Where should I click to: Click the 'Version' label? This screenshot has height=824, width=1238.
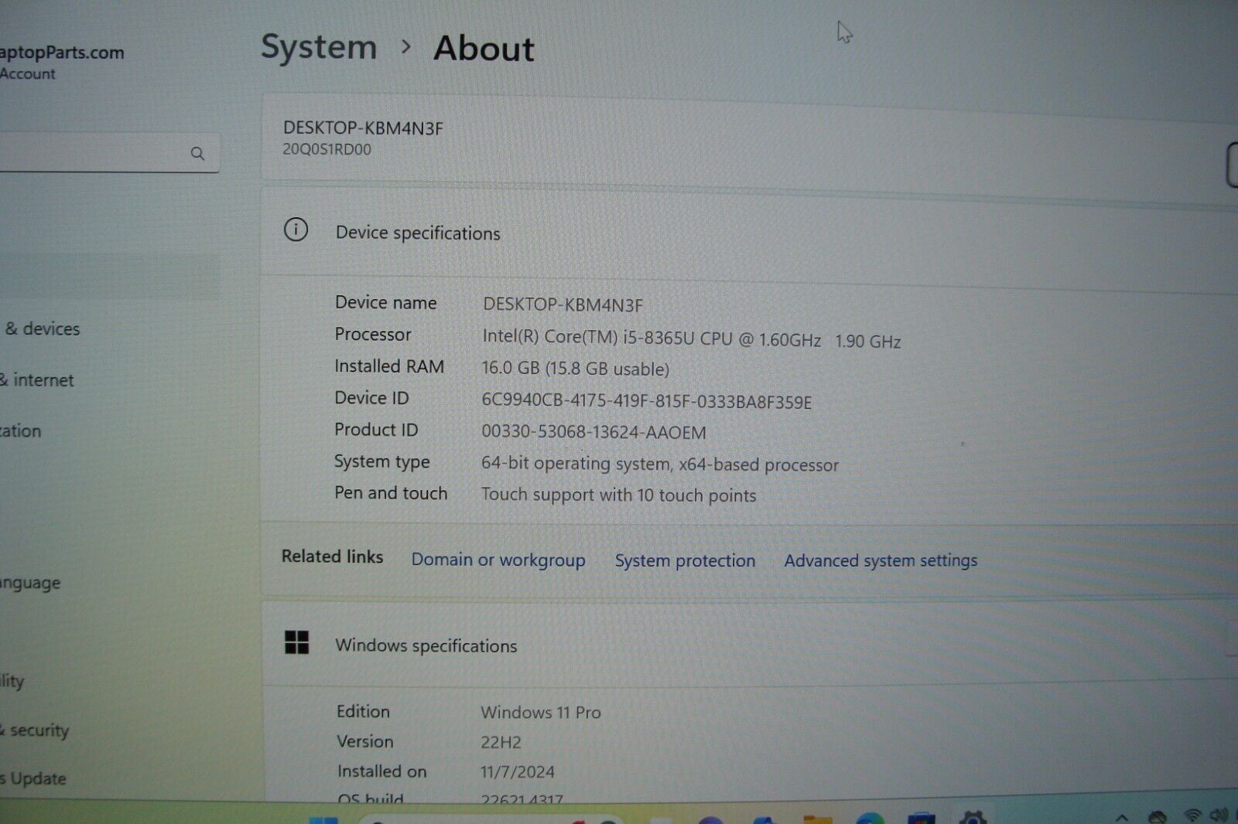pos(364,741)
